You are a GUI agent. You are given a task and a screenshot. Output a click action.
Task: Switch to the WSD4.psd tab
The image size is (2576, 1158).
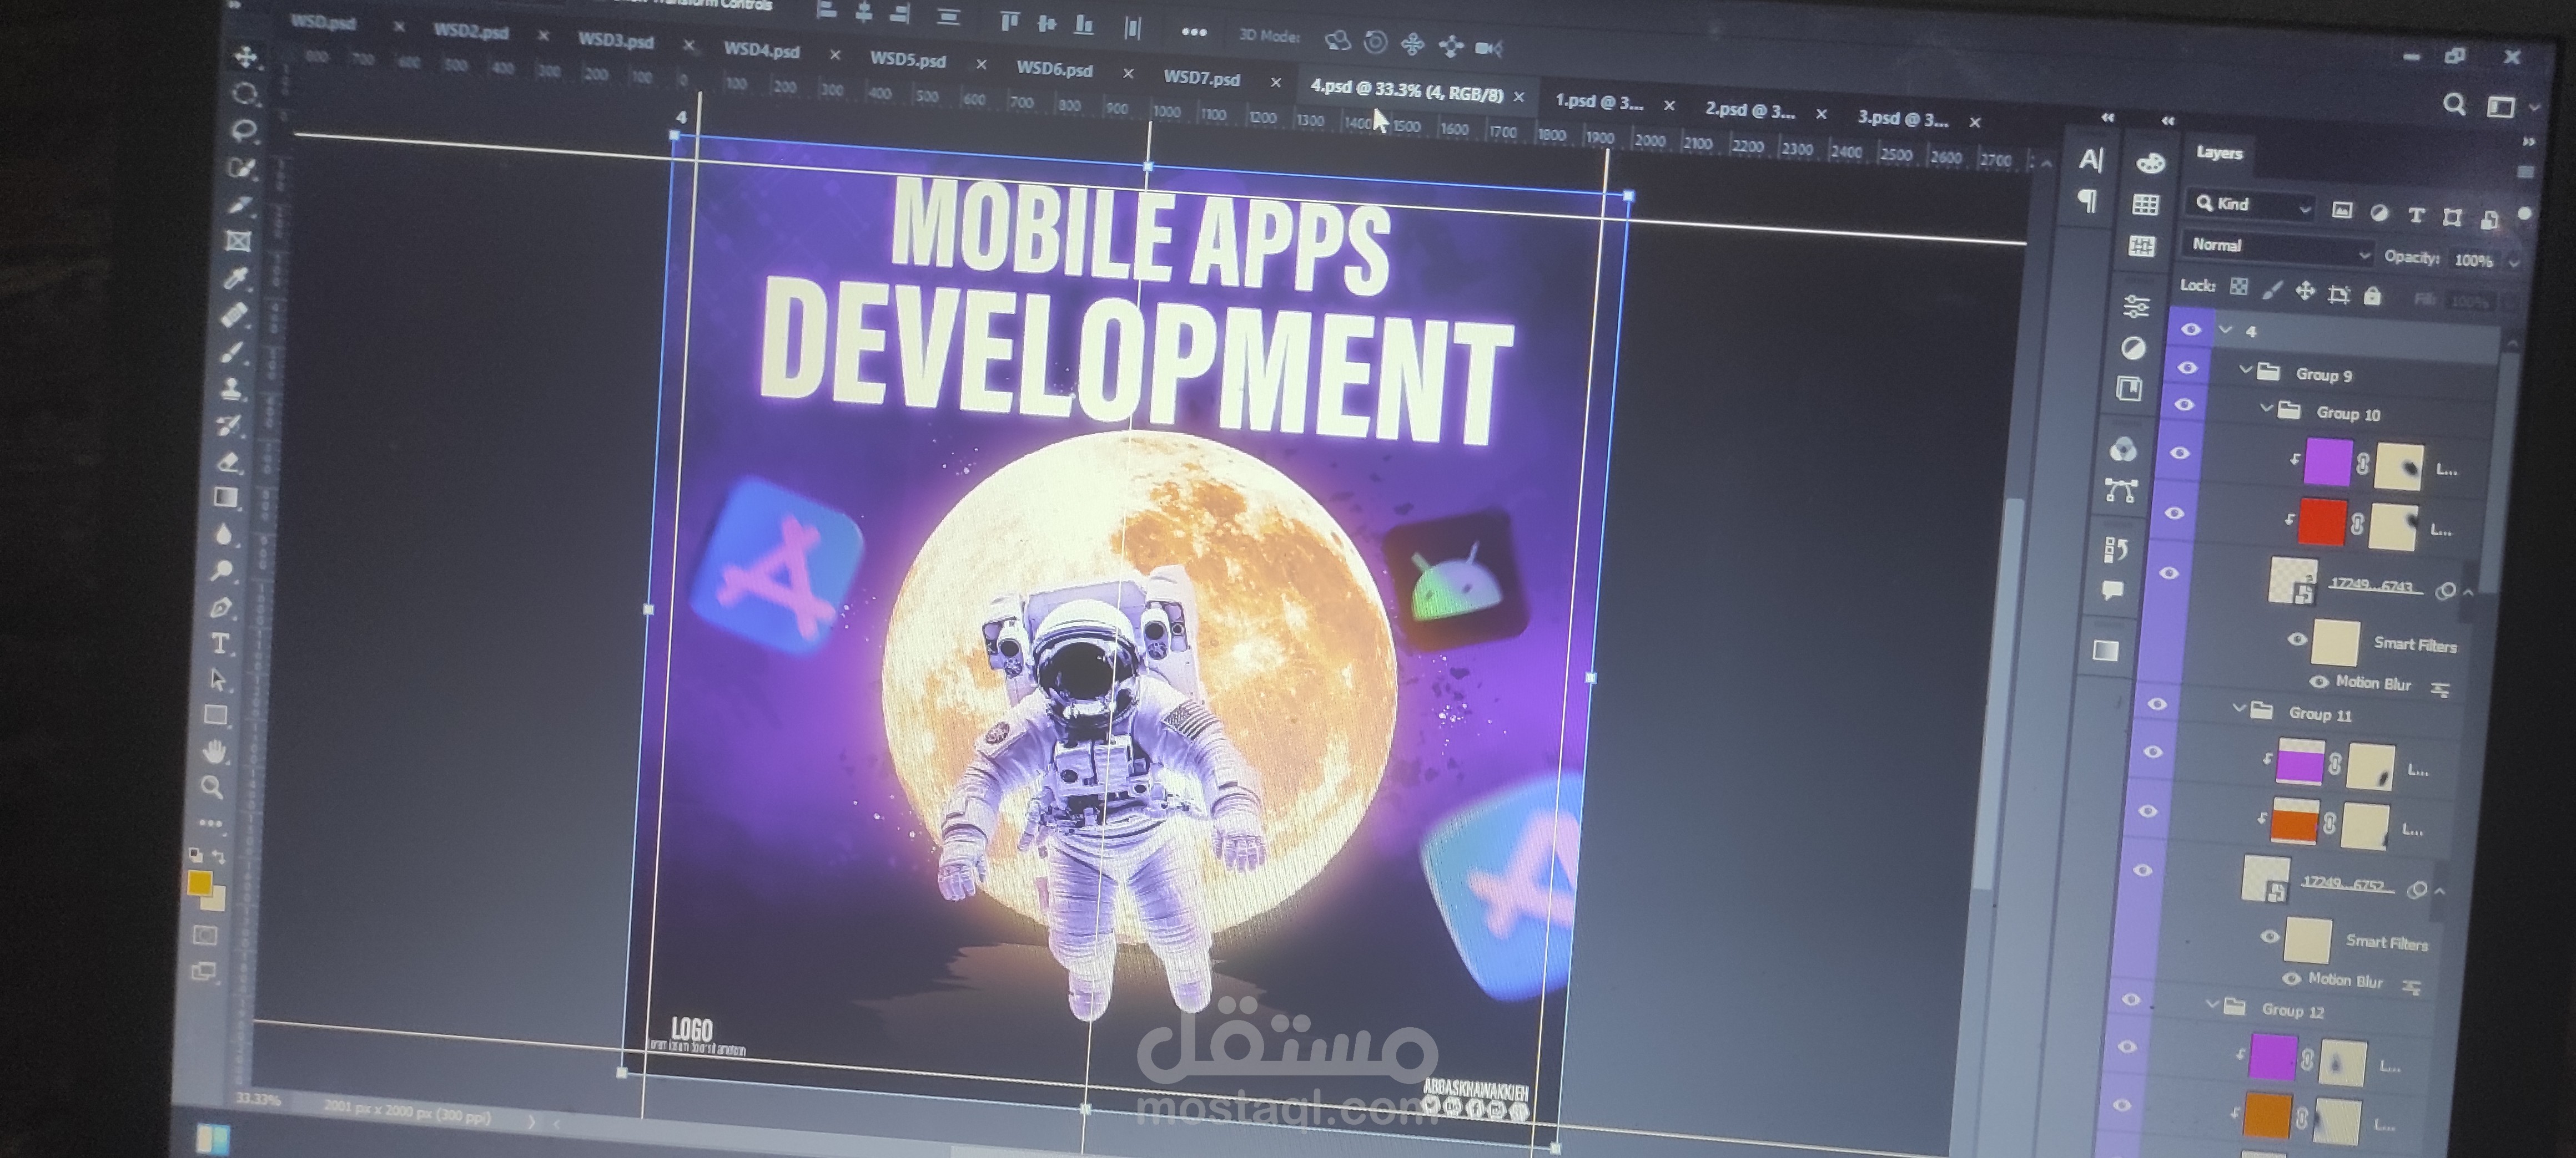[x=762, y=50]
